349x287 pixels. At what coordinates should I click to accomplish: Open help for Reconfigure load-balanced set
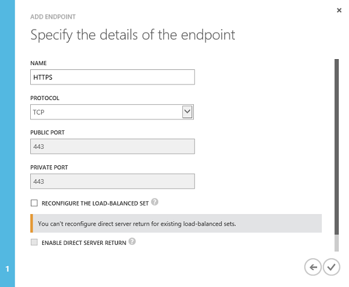click(155, 202)
